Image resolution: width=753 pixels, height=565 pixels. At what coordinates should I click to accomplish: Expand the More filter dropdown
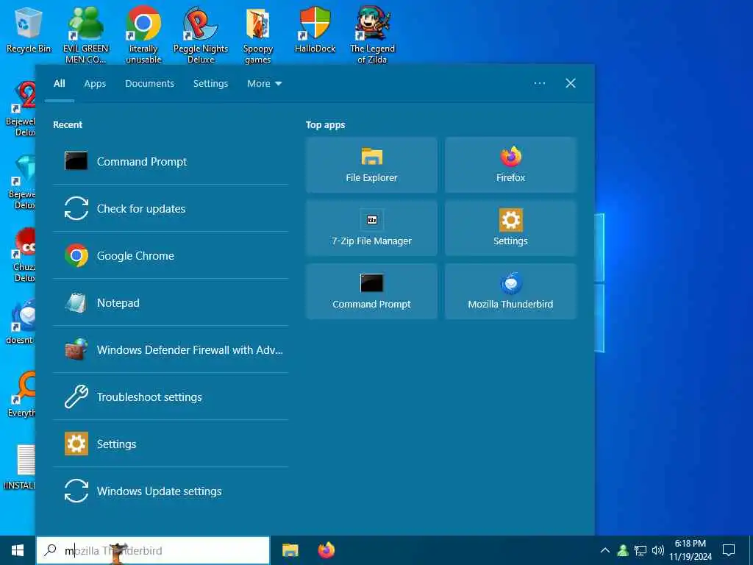(265, 84)
